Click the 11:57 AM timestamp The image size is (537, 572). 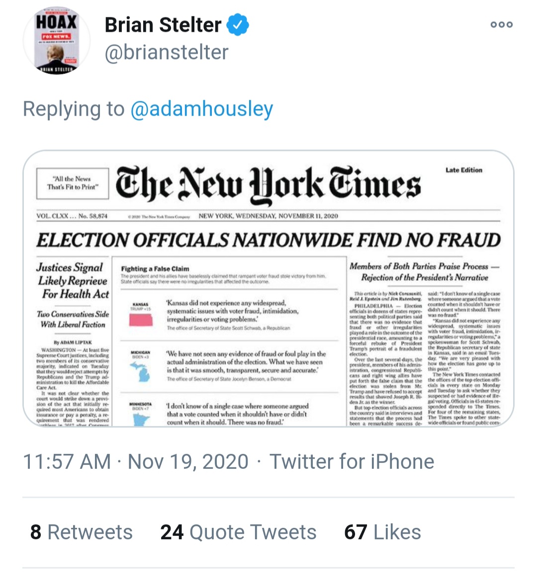(x=67, y=461)
